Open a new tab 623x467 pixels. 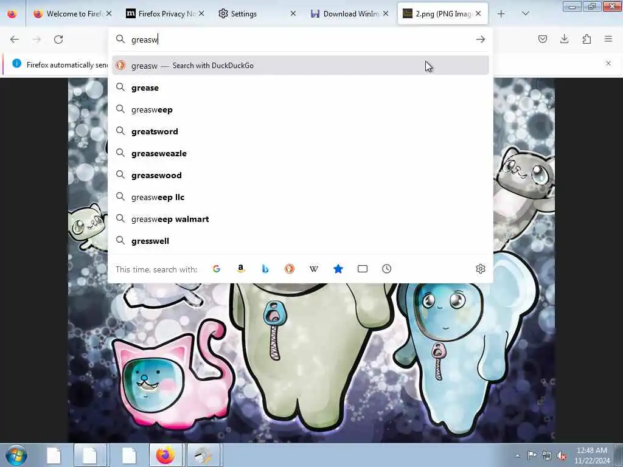coord(501,14)
